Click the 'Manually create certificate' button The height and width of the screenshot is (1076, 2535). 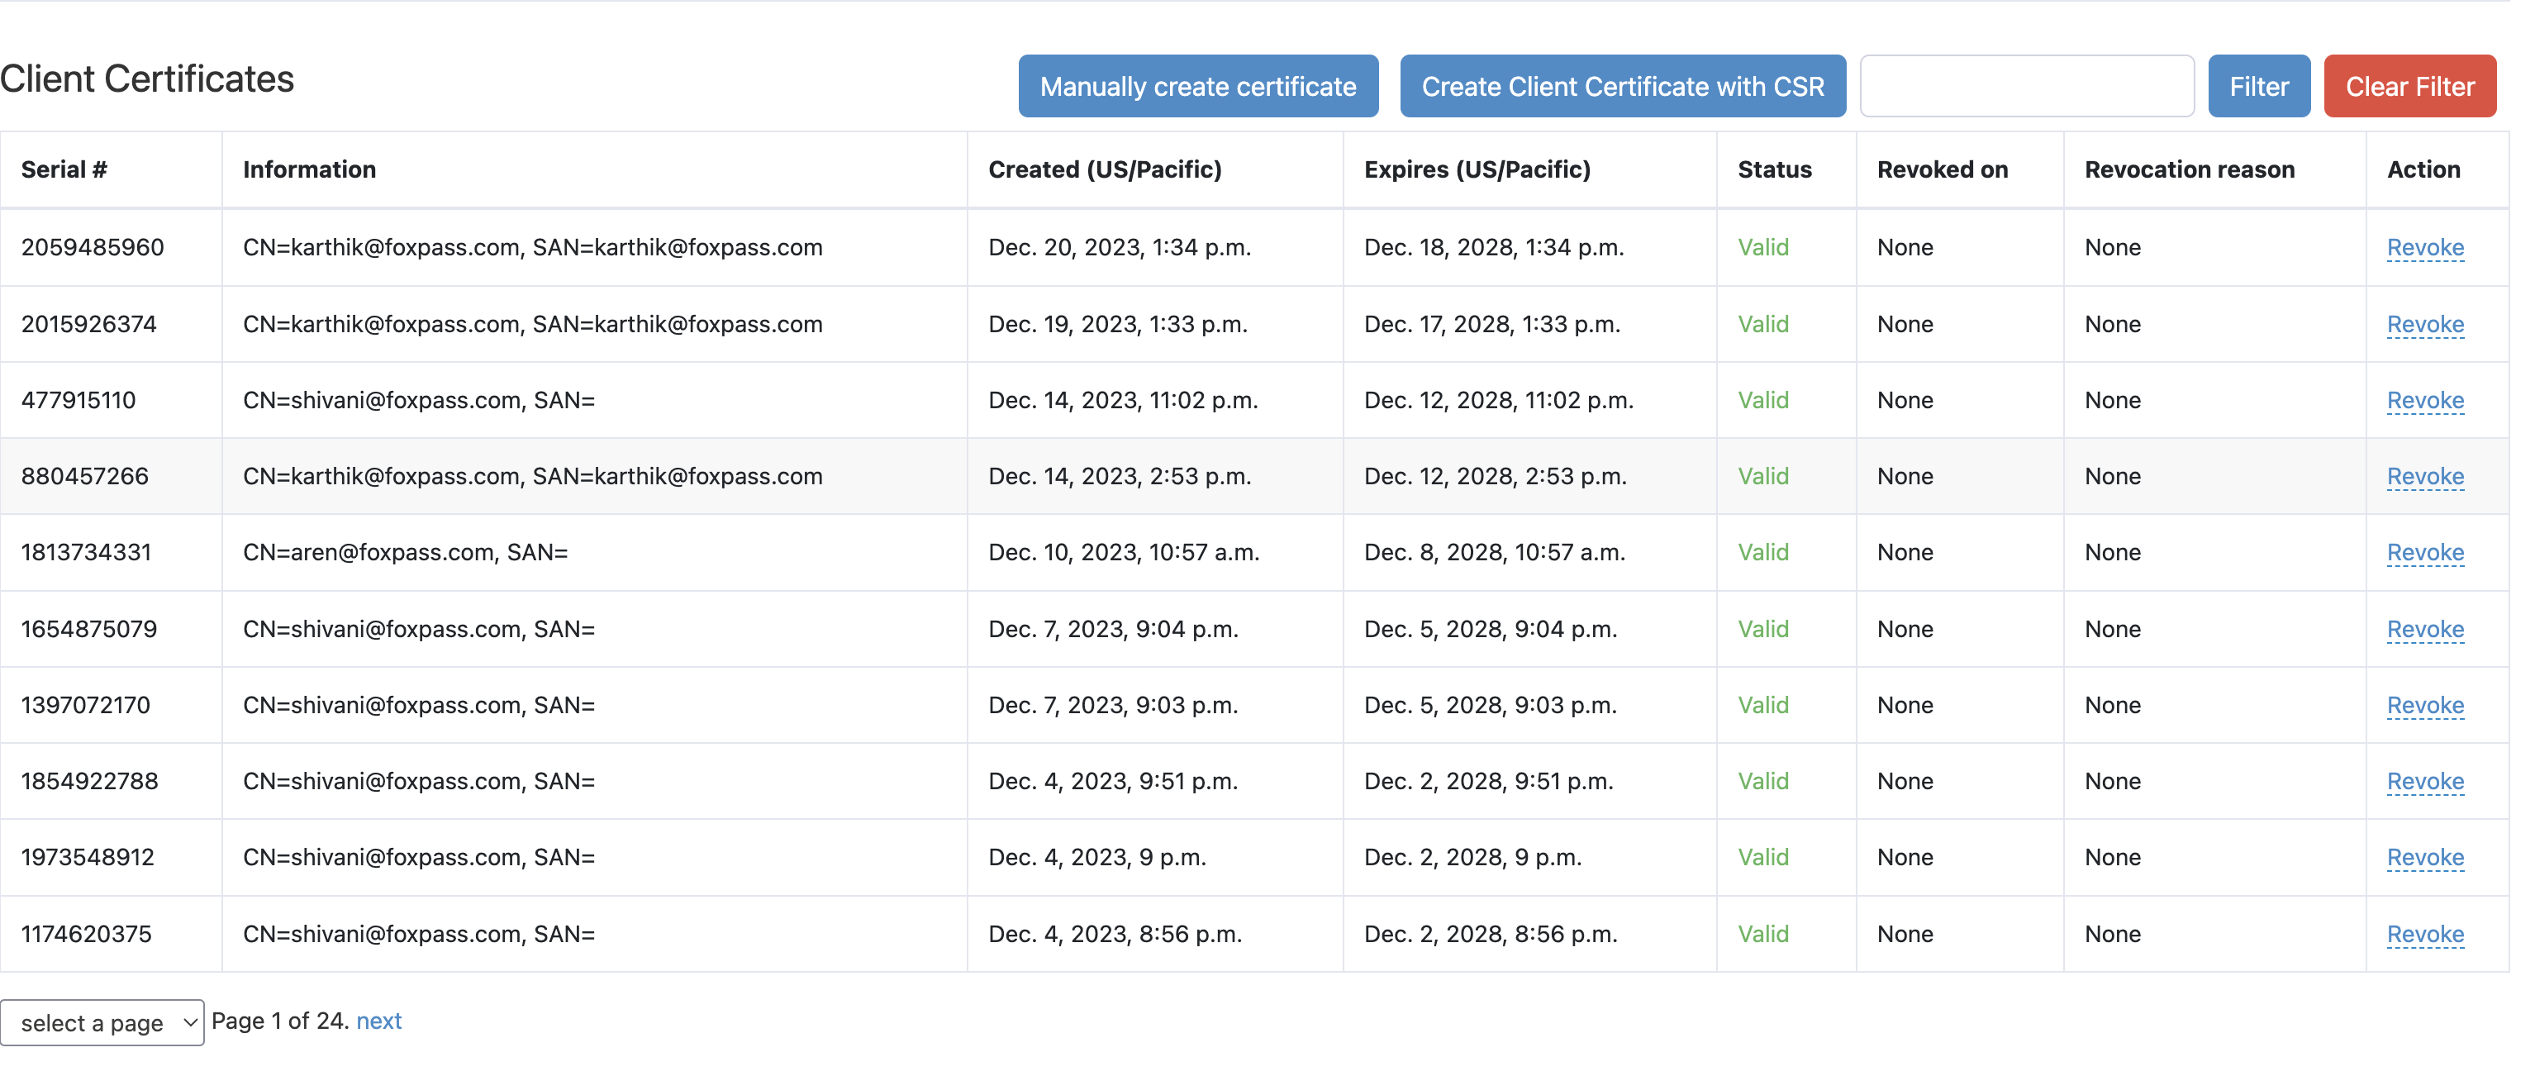(x=1196, y=86)
